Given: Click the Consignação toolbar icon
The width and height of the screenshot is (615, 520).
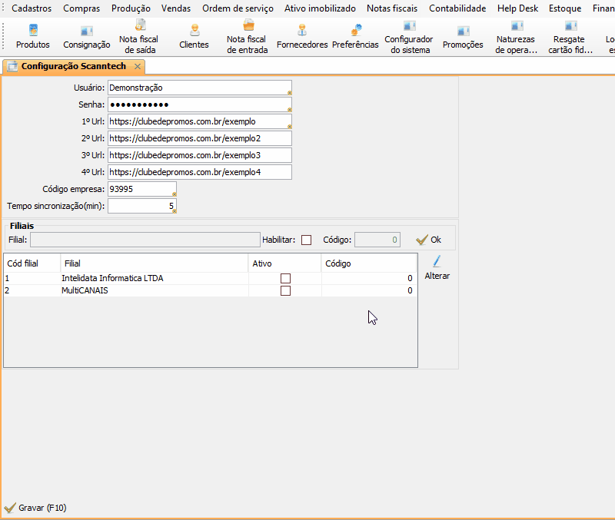Looking at the screenshot, I should pyautogui.click(x=86, y=36).
